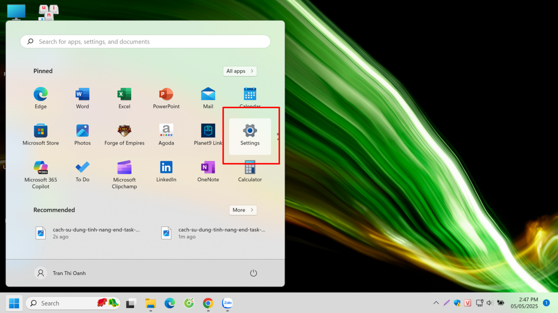The image size is (558, 313).
Task: Open the recommended file from 1m ago
Action: (x=213, y=233)
